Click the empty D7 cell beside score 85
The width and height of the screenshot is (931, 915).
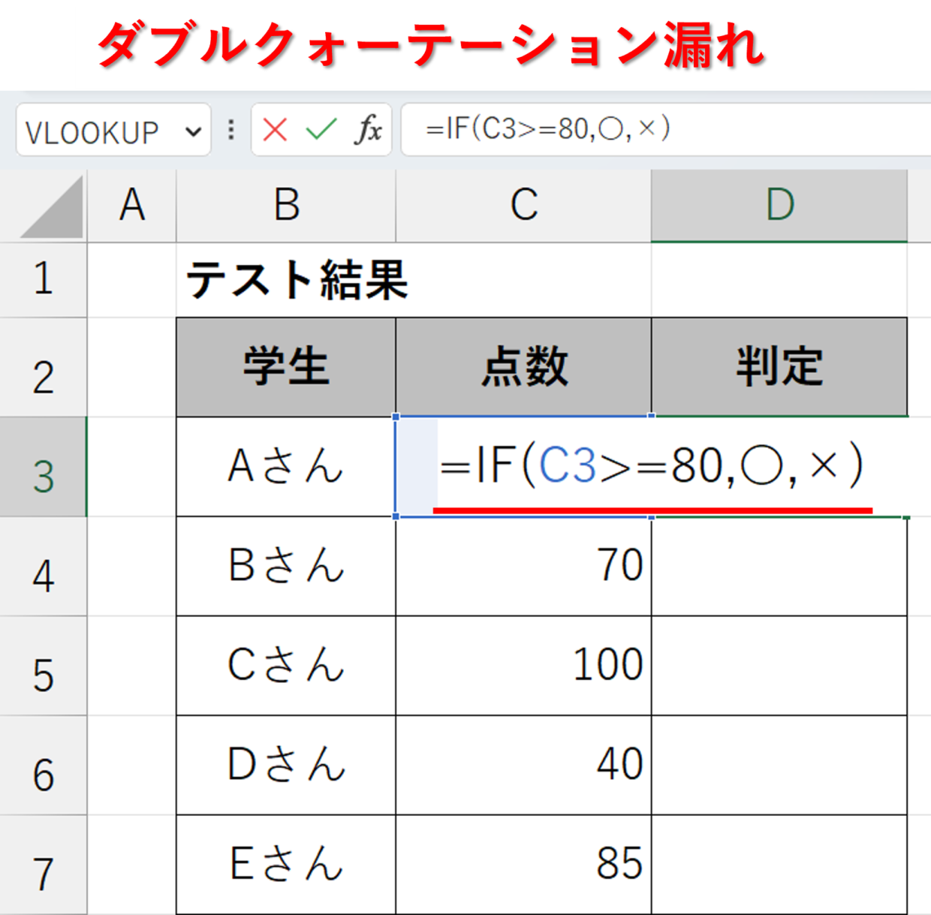(x=779, y=864)
